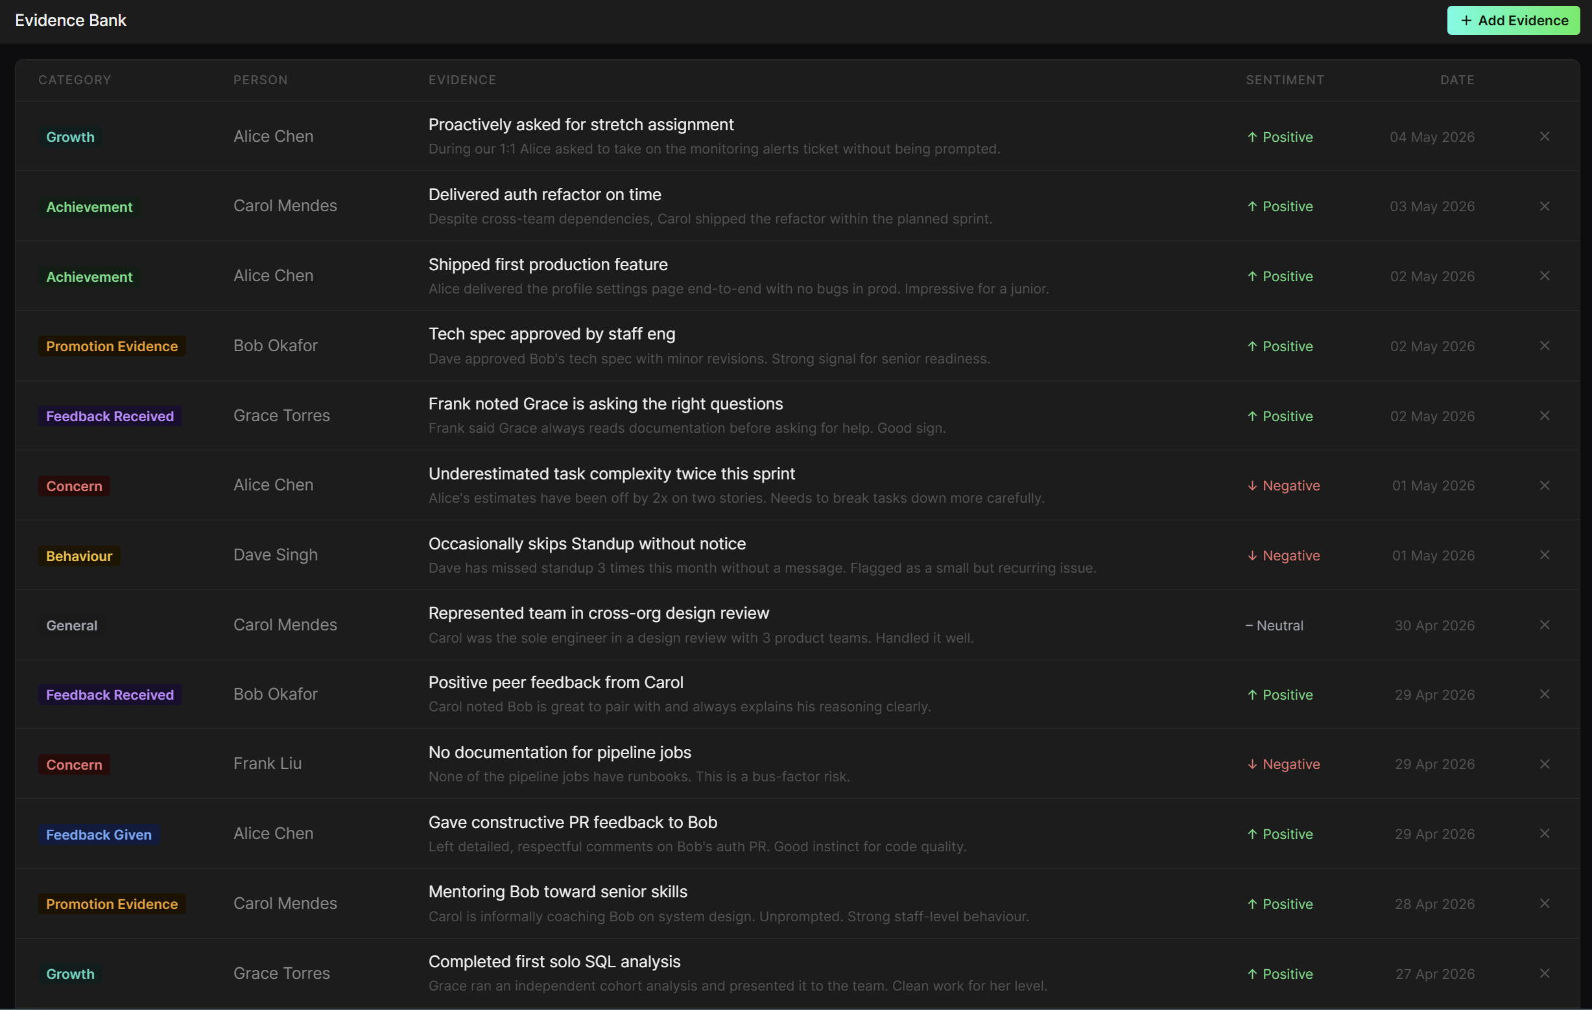Delete the solo SQL analysis entry

pyautogui.click(x=1545, y=974)
